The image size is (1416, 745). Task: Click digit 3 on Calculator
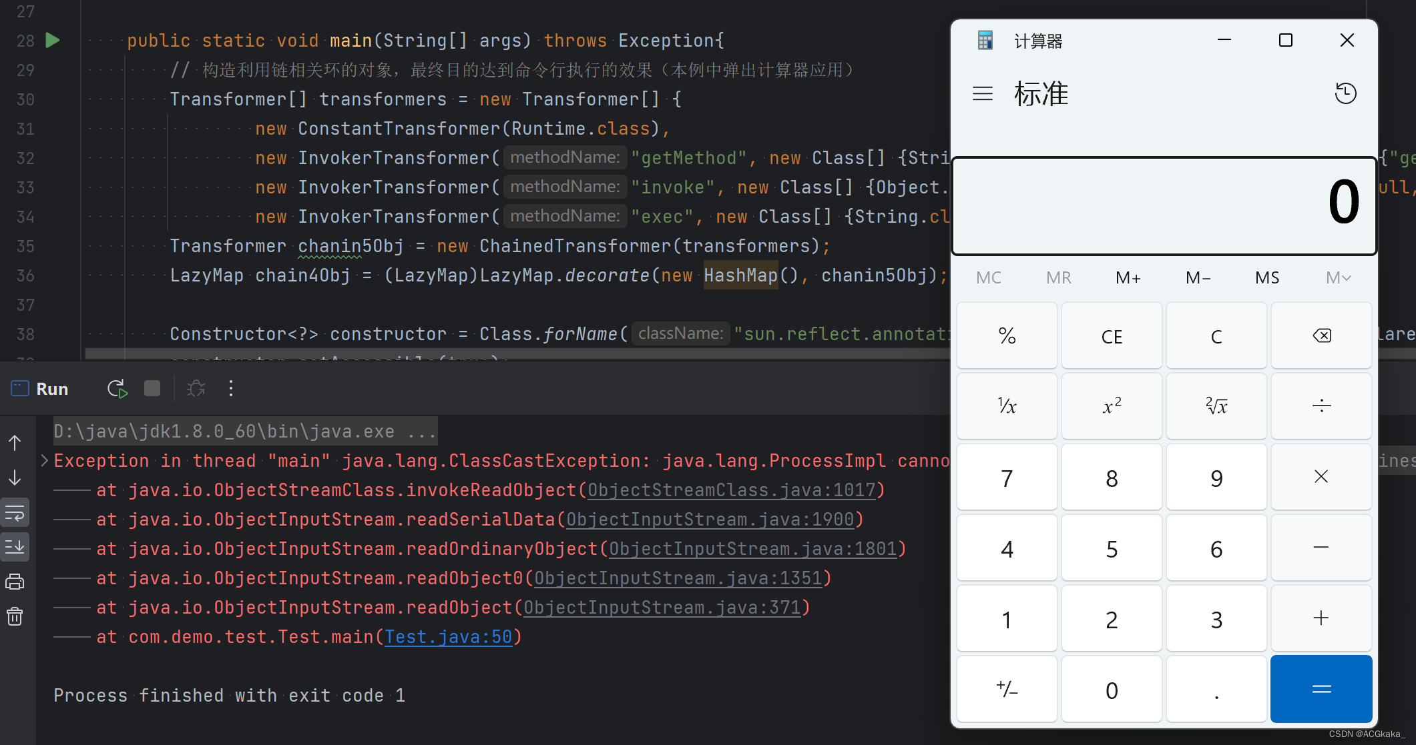point(1216,618)
